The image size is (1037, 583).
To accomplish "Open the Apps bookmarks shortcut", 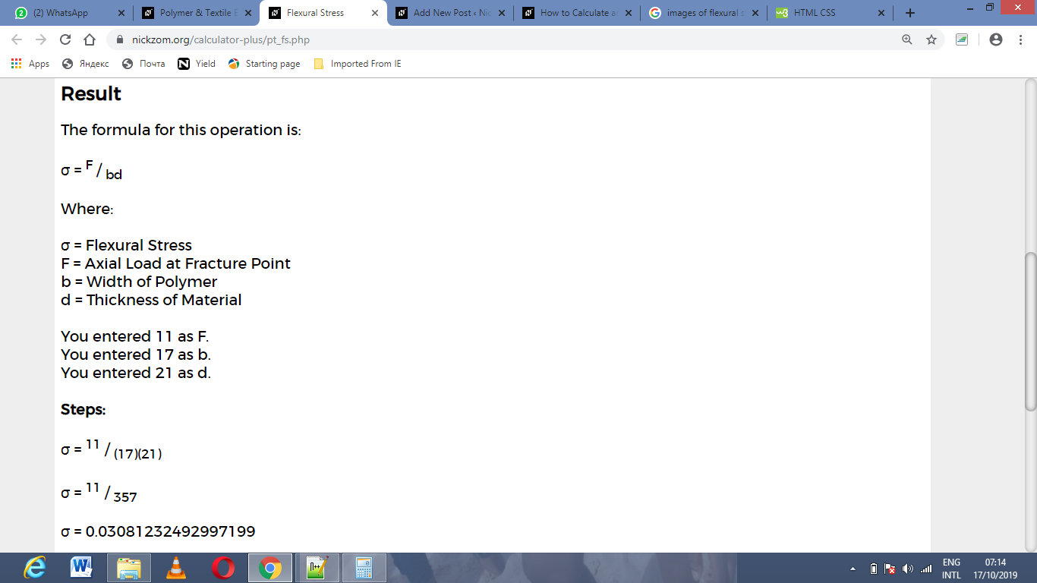I will pyautogui.click(x=30, y=64).
